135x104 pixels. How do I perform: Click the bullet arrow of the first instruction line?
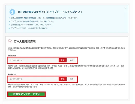pos(9,18)
